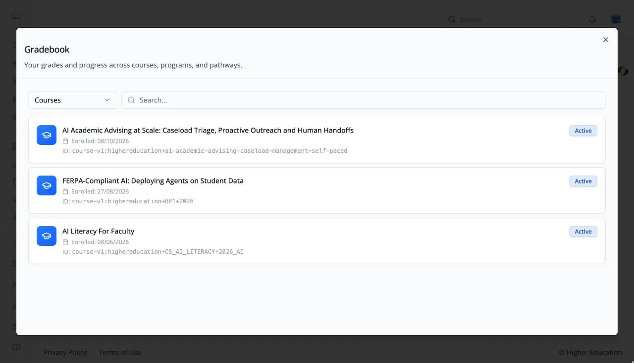Click the top Search box behind the dialog
Image resolution: width=634 pixels, height=363 pixels.
pos(507,20)
